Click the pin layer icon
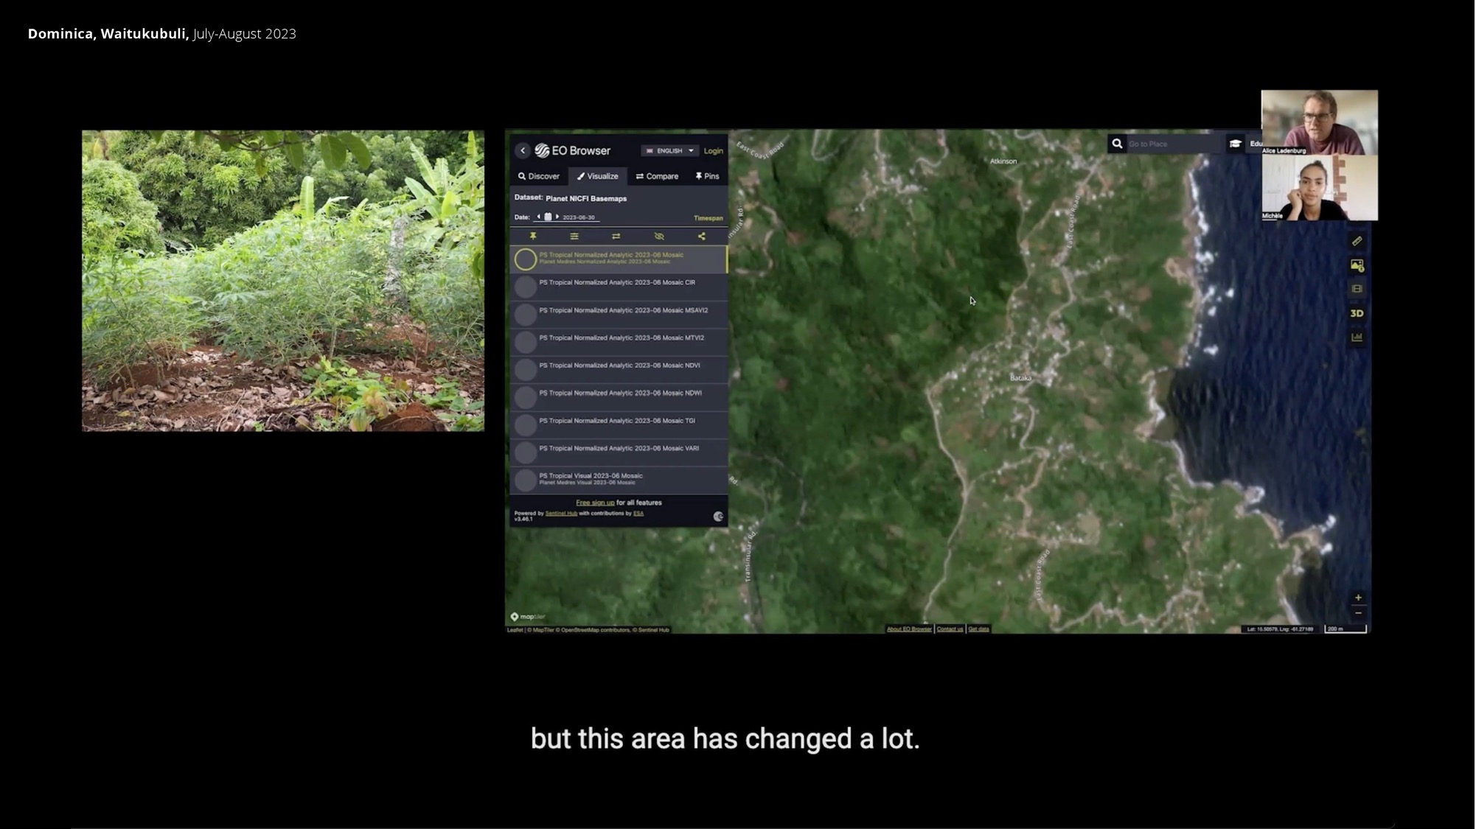1476x829 pixels. (533, 237)
